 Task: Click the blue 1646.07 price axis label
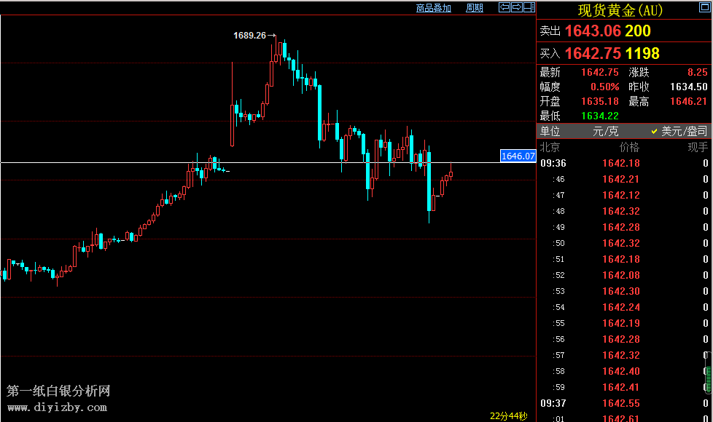[x=518, y=156]
